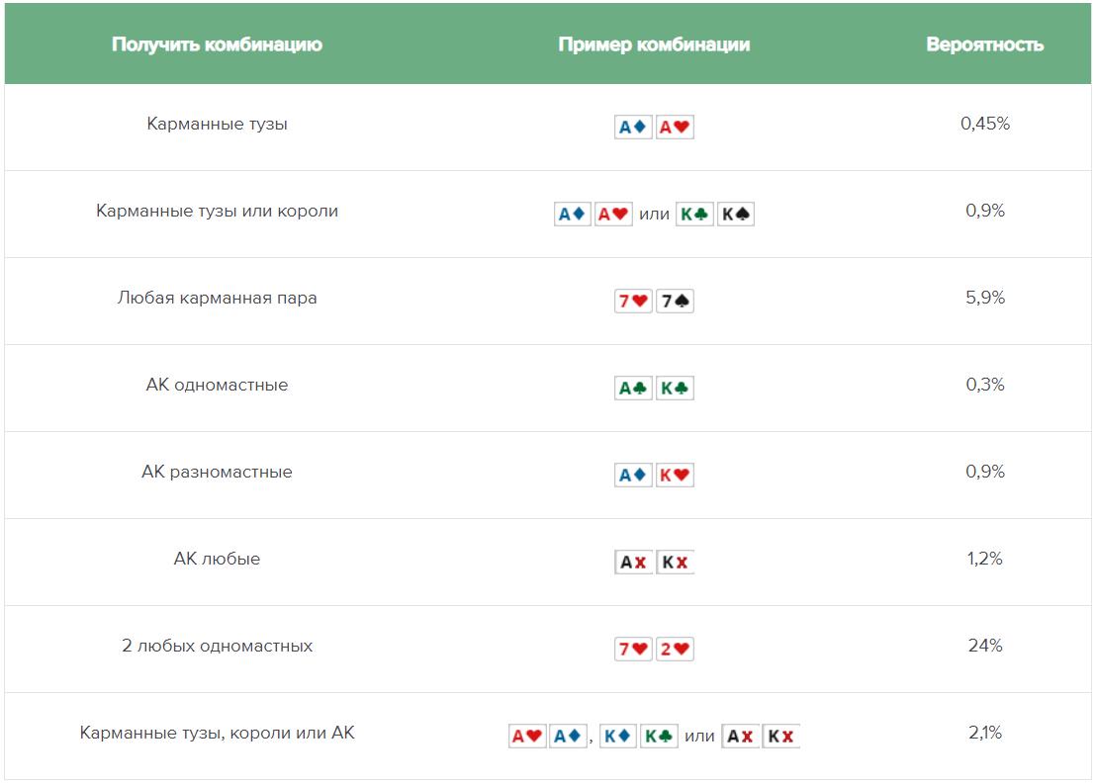The height and width of the screenshot is (784, 1096).
Task: Click the 'Вероятность' column header
Action: point(984,44)
